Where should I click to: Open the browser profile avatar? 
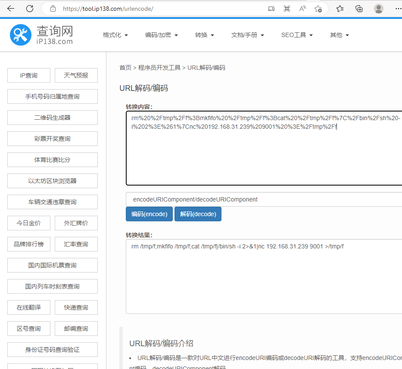tap(378, 9)
